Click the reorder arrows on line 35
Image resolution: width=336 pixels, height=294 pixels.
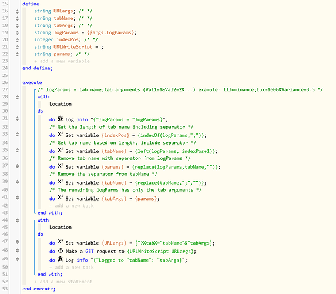tap(18, 151)
